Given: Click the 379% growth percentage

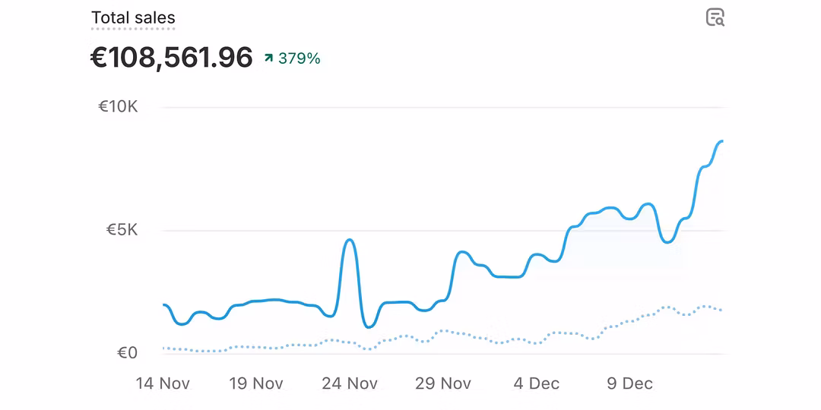Looking at the screenshot, I should pos(300,58).
